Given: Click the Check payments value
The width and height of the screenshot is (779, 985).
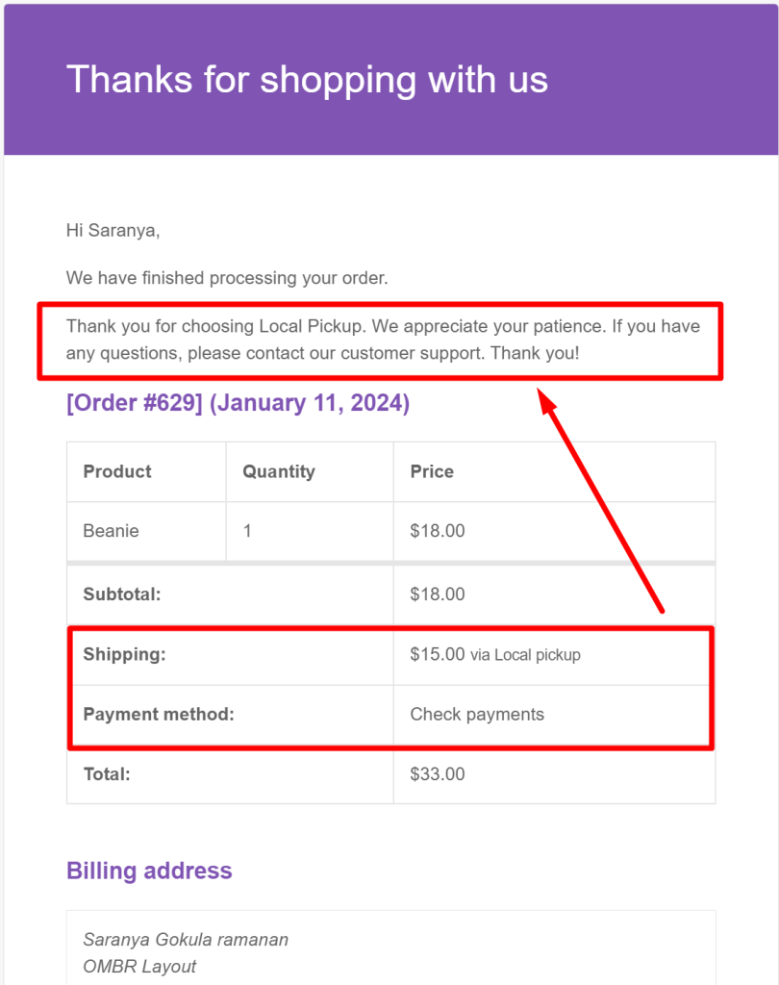Looking at the screenshot, I should [477, 715].
